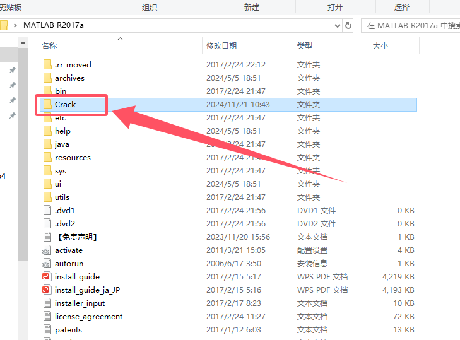The width and height of the screenshot is (460, 340).
Task: Sort by the 类型 column header
Action: pos(305,46)
